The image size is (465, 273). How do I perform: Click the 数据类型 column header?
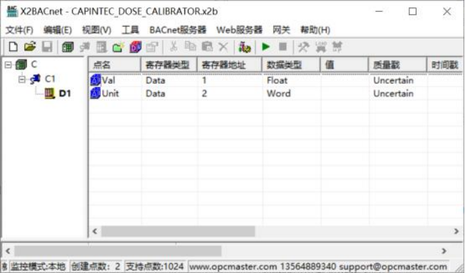291,64
